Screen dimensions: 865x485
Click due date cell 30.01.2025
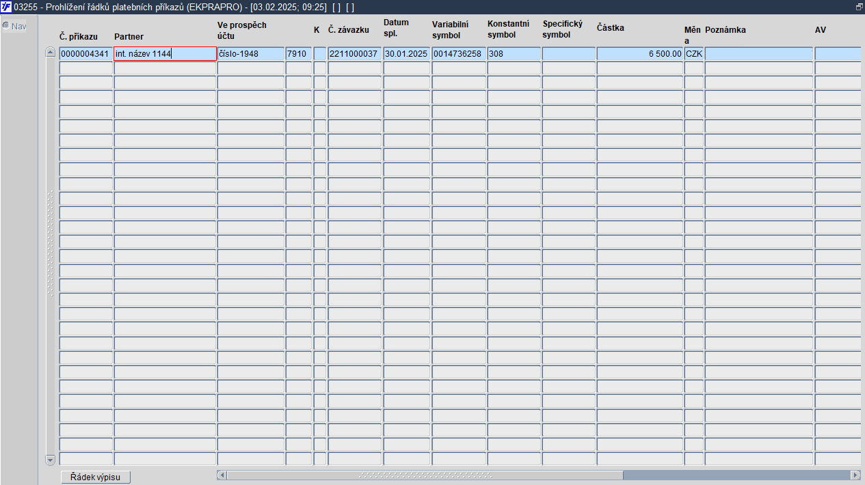coord(407,53)
